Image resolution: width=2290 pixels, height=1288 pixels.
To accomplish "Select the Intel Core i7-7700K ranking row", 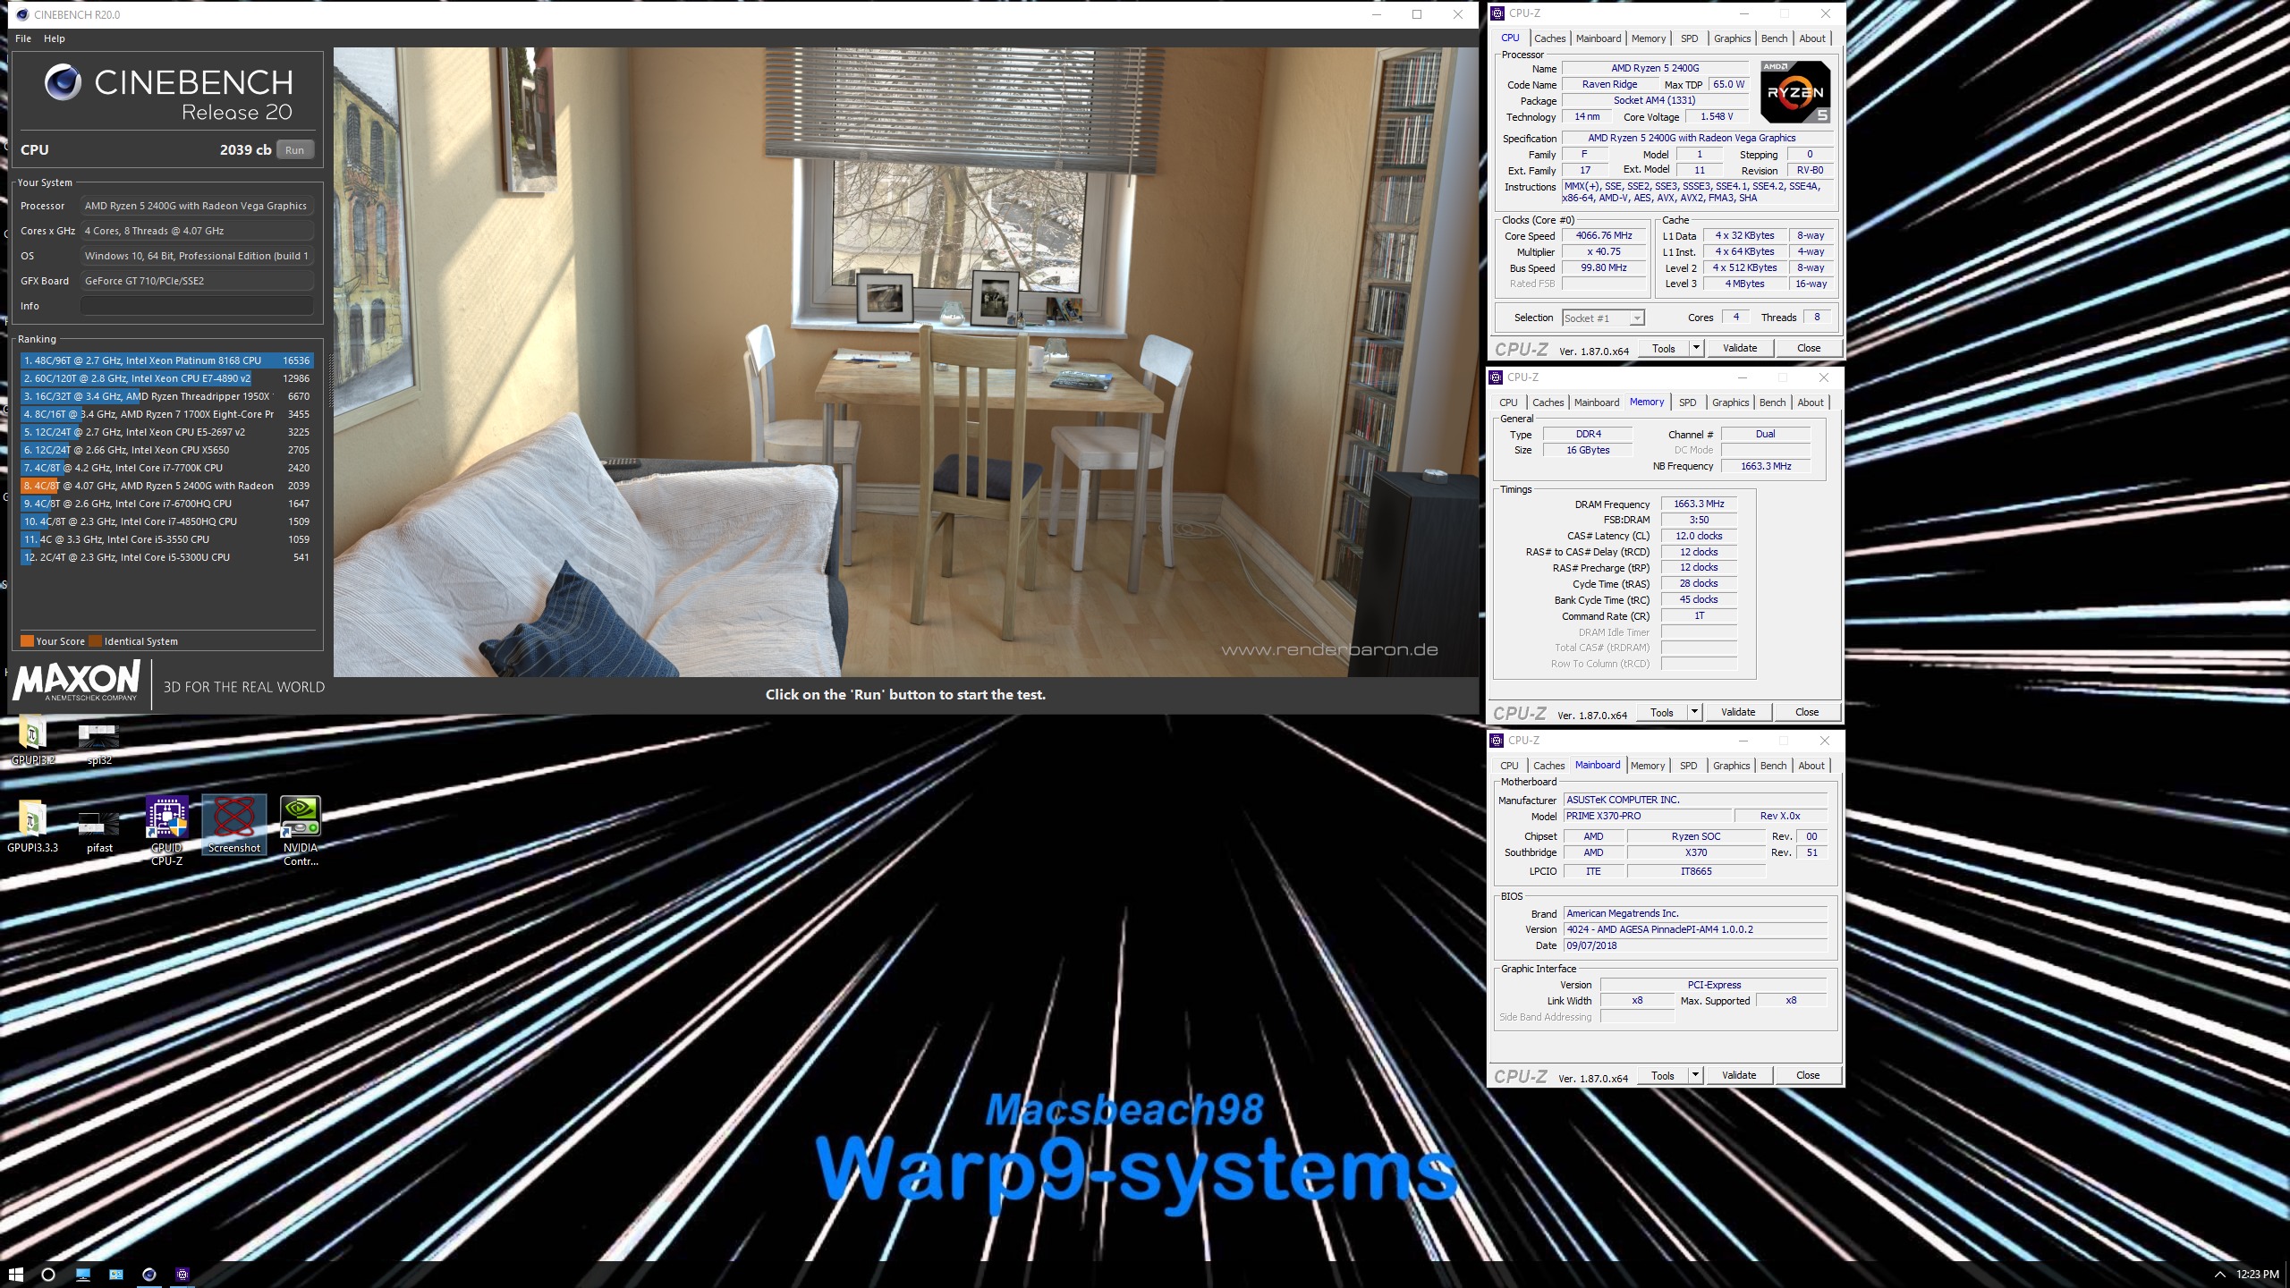I will [166, 468].
